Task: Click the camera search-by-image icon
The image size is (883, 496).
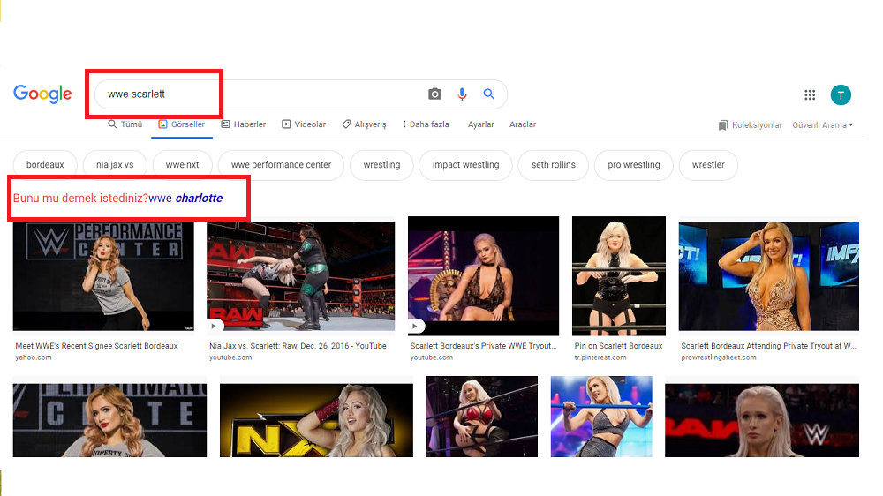Action: (x=434, y=94)
